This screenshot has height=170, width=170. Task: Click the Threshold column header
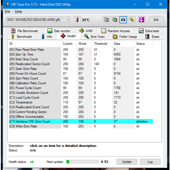click(101, 44)
